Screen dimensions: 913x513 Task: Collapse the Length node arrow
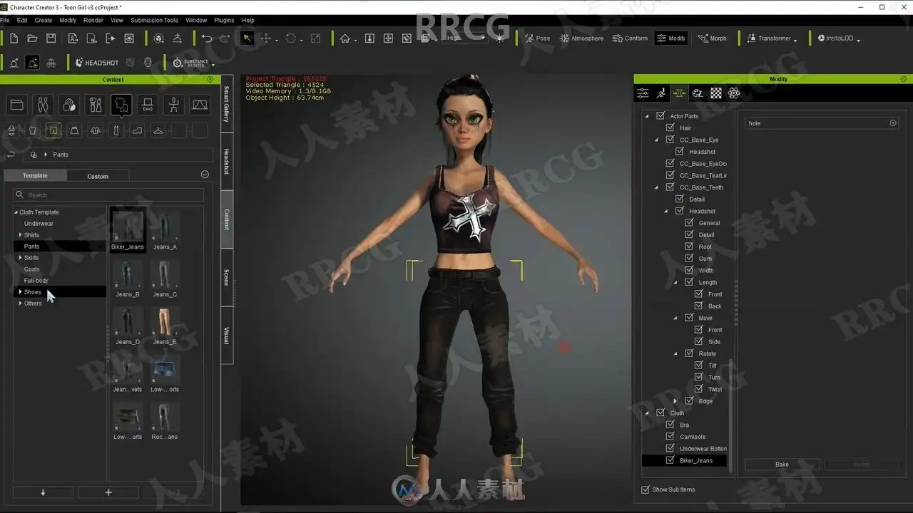(x=675, y=282)
